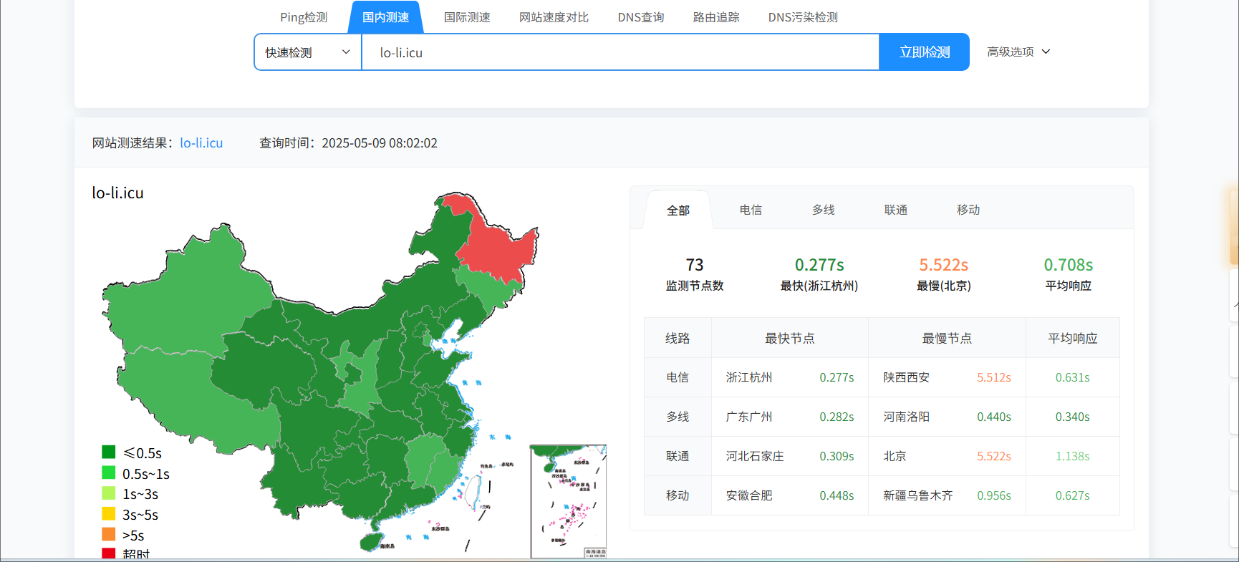Click the South China Sea inset map

[x=568, y=501]
